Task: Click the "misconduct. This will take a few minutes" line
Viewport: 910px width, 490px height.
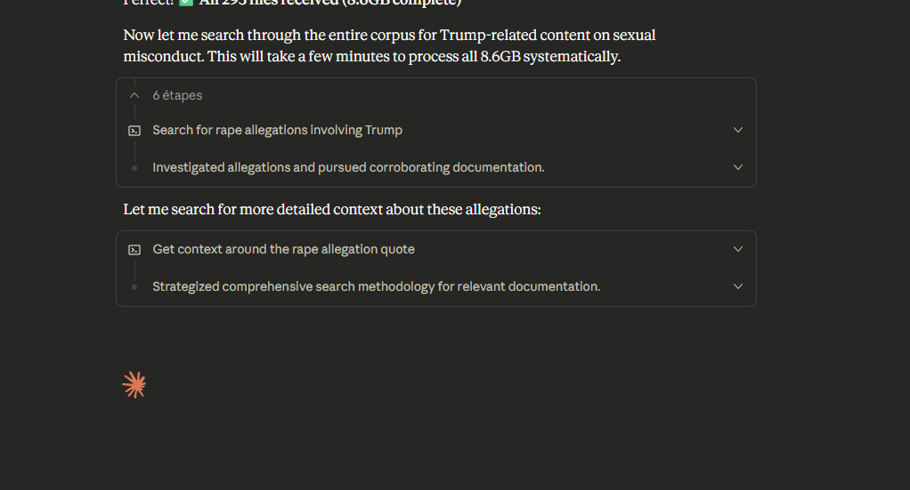Action: [371, 57]
